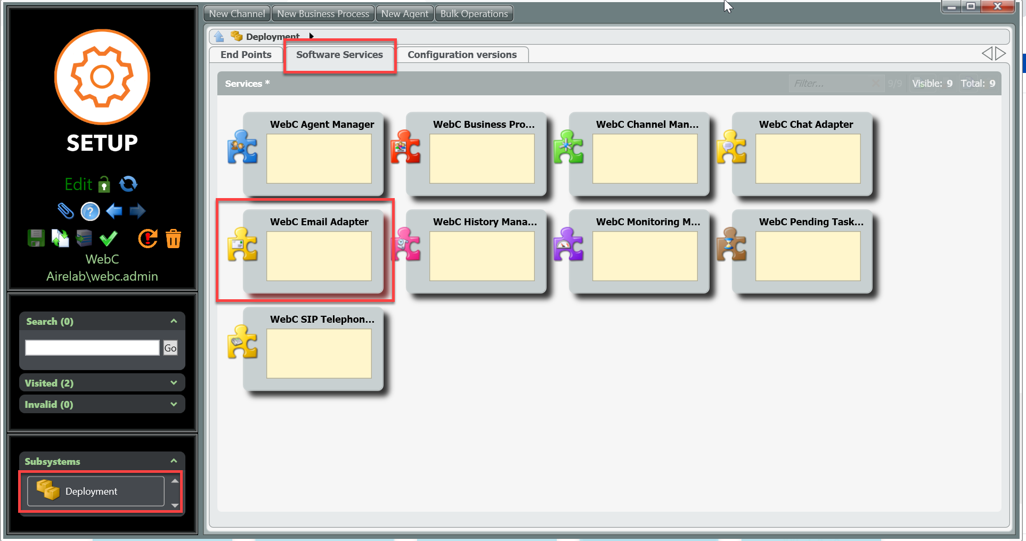Click the Services Filter input field
The height and width of the screenshot is (541, 1026).
pyautogui.click(x=831, y=84)
